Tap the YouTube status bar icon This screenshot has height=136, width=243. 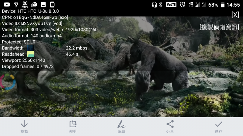click(x=7, y=5)
